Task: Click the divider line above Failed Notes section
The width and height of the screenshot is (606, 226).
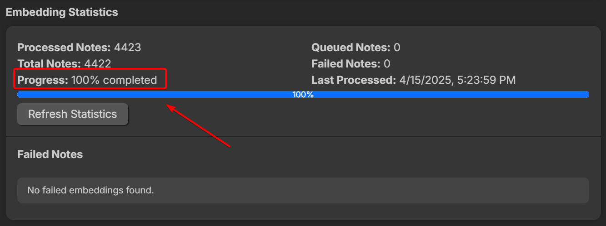Action: [303, 136]
